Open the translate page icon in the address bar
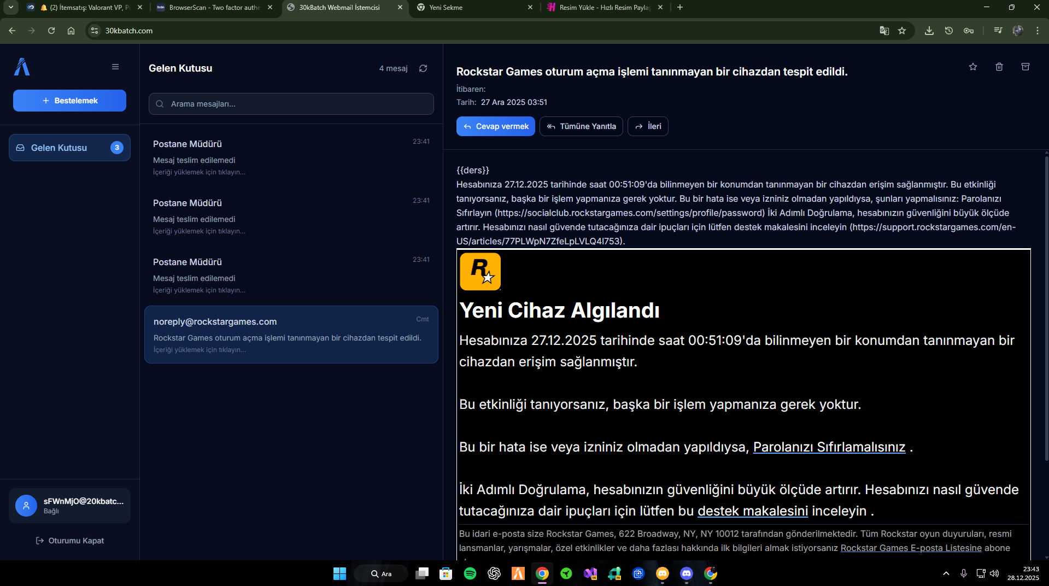This screenshot has width=1049, height=586. [884, 31]
